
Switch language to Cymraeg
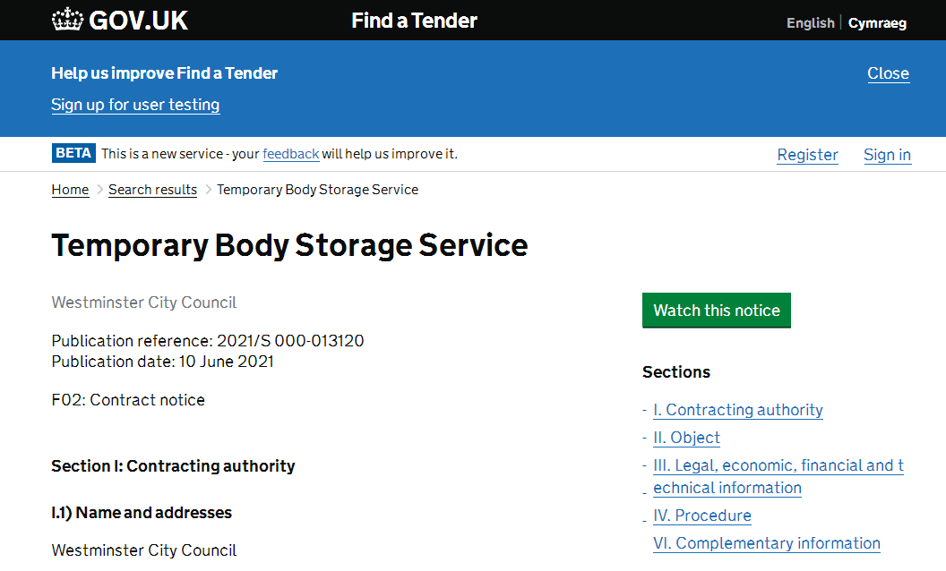[877, 23]
